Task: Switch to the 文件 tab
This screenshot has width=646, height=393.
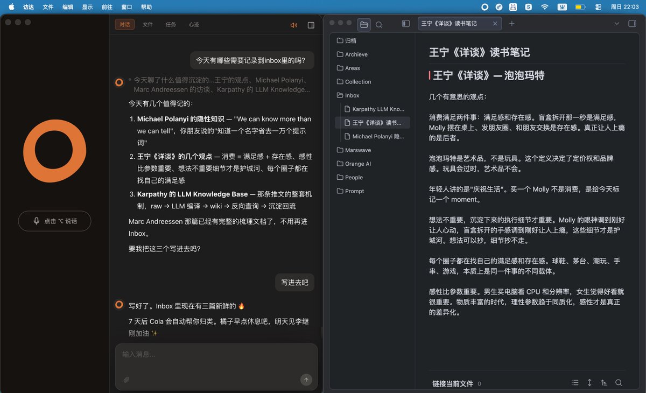Action: [x=148, y=25]
